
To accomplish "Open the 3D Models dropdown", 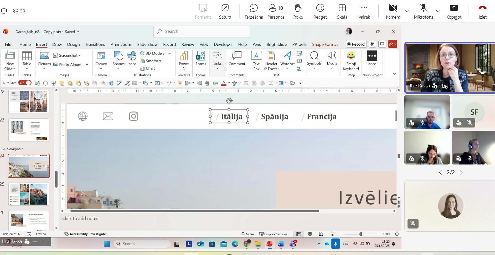I will pos(170,53).
